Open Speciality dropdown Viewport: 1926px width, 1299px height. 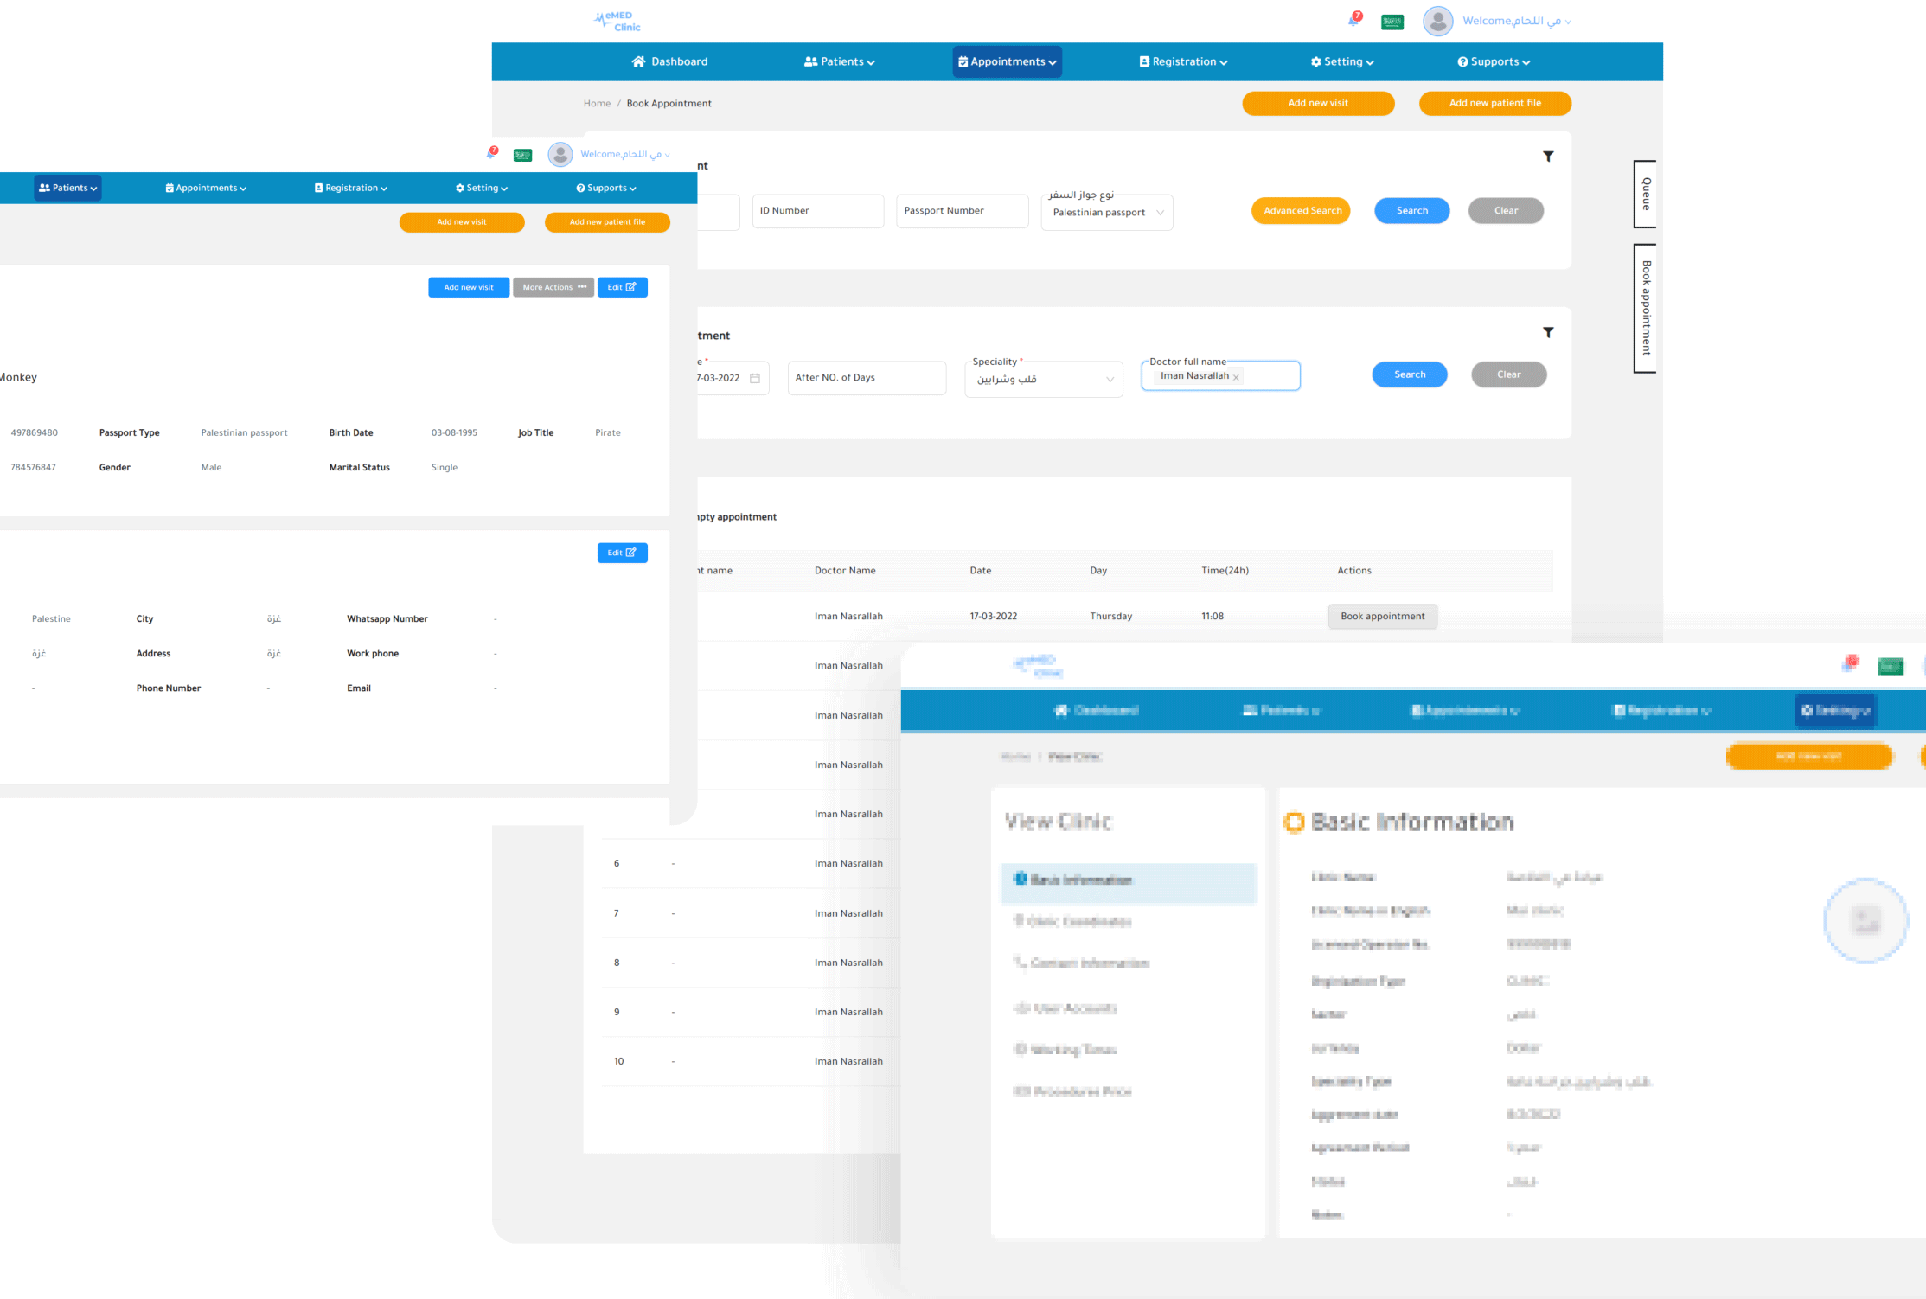coord(1044,379)
